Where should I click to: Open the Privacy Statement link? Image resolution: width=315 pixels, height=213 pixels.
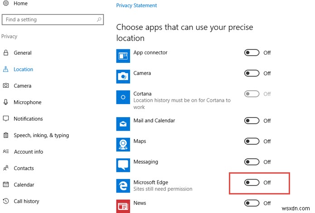pyautogui.click(x=136, y=6)
